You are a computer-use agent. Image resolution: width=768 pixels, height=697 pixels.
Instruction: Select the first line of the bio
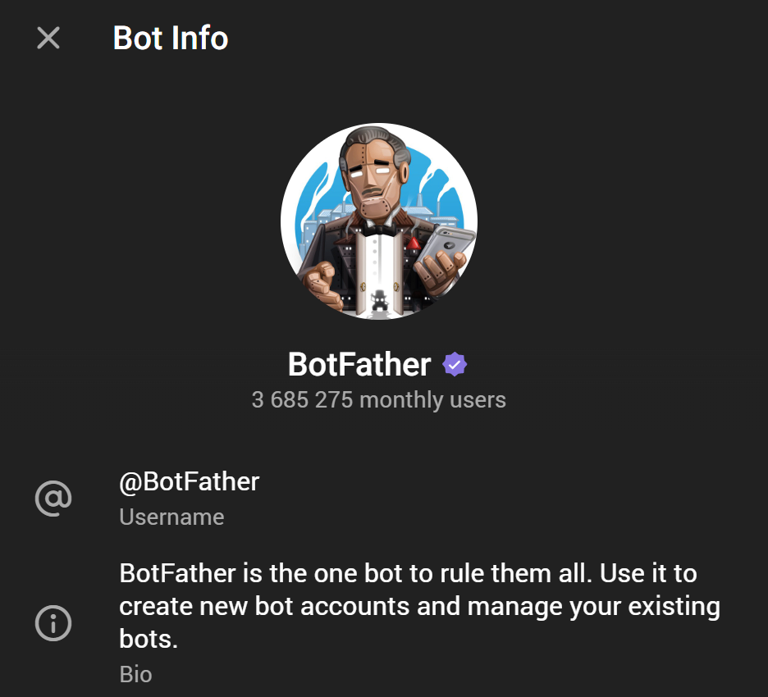[x=408, y=573]
